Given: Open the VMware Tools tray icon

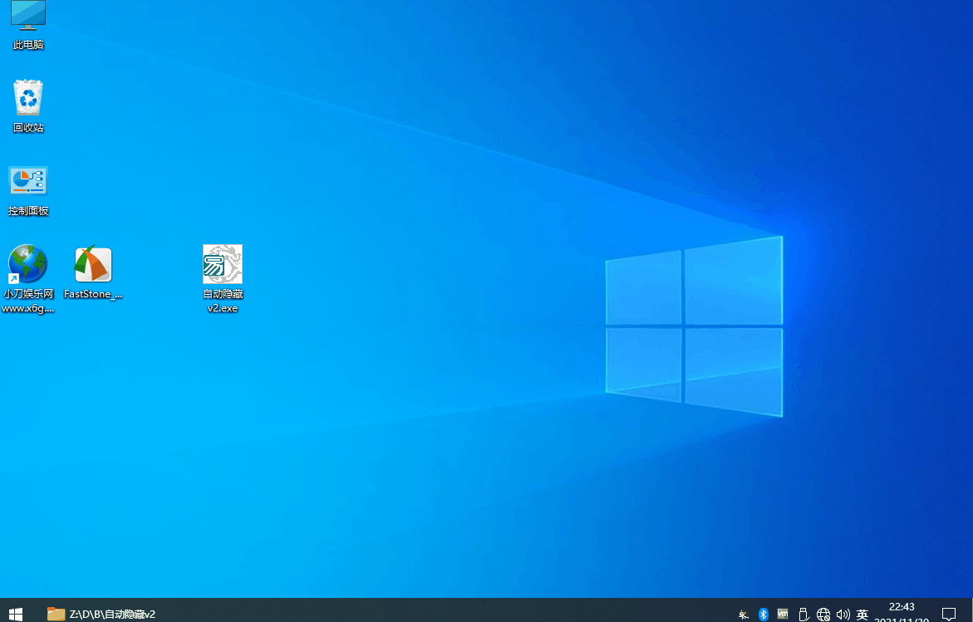Looking at the screenshot, I should tap(783, 615).
